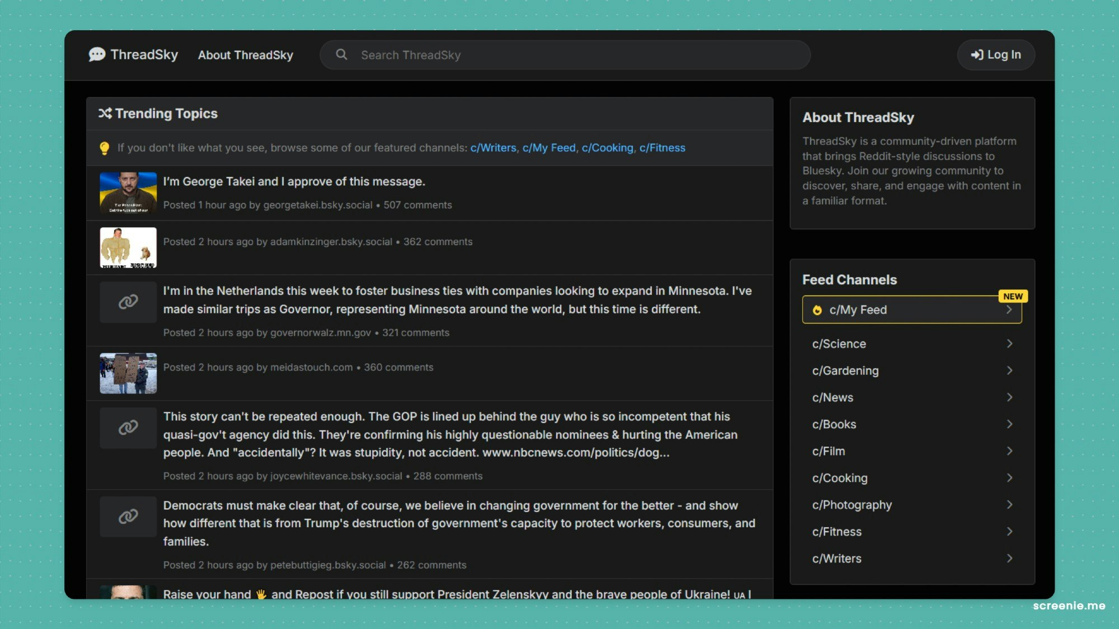Click the author governorwalz.mn.gov

click(x=321, y=332)
